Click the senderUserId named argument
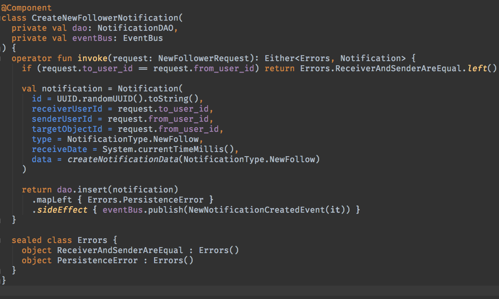This screenshot has width=499, height=299. (x=62, y=119)
